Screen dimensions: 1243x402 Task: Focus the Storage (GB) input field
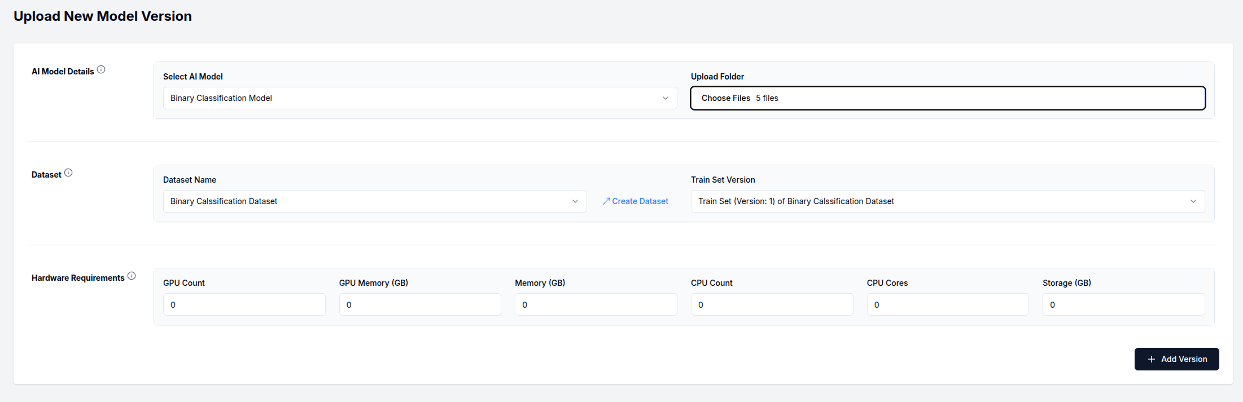click(x=1123, y=304)
